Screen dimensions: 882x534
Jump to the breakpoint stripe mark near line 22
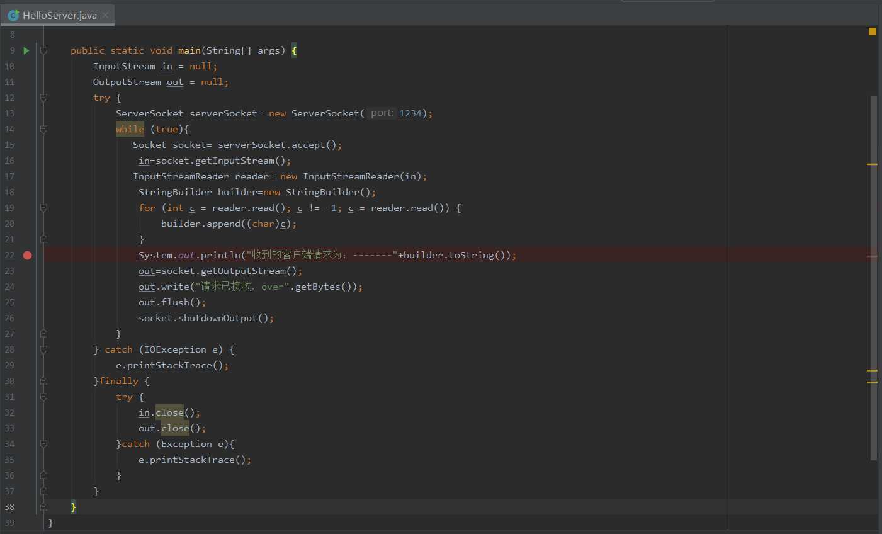pyautogui.click(x=872, y=256)
